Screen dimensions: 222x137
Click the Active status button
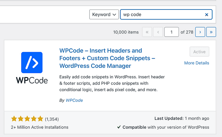(199, 52)
